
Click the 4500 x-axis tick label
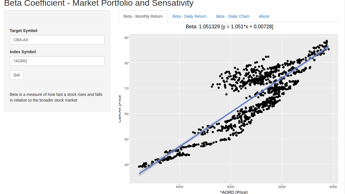[x=179, y=187]
